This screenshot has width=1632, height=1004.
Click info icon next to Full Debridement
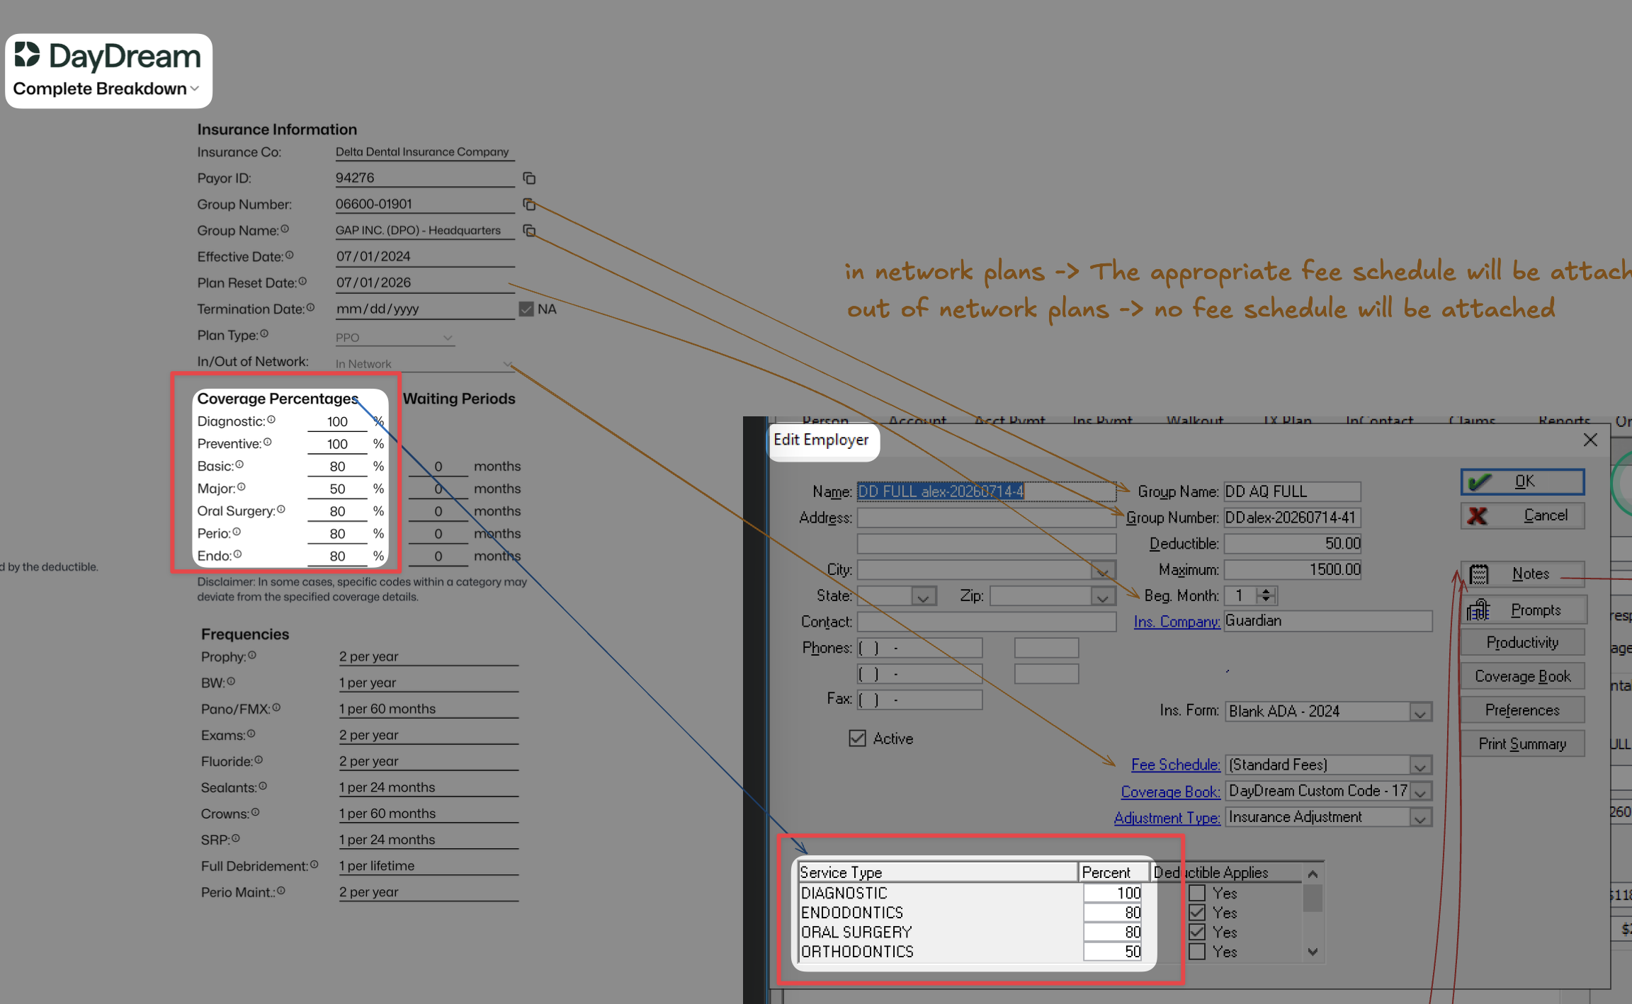(x=314, y=865)
